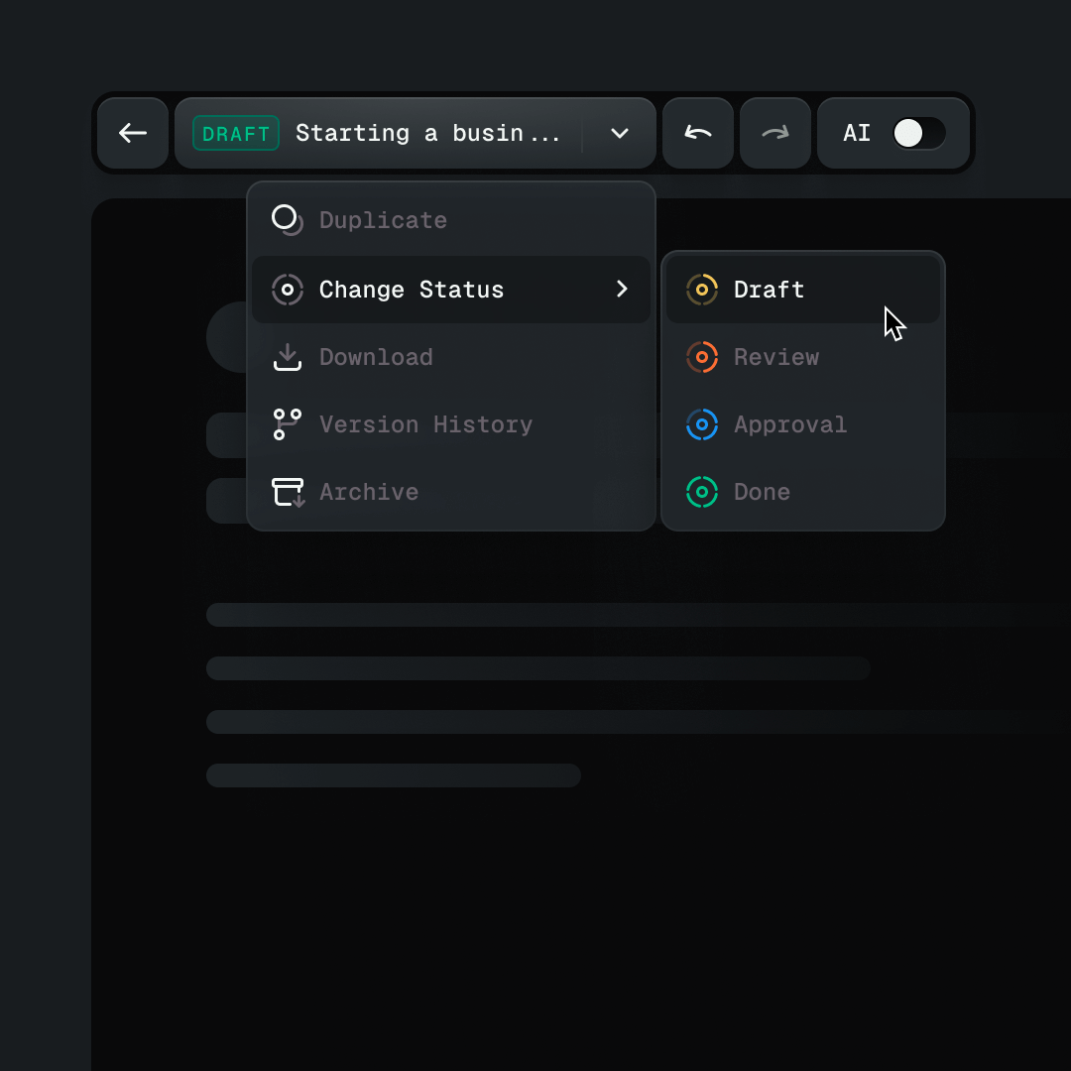Select Change Status from the menu

tap(412, 289)
